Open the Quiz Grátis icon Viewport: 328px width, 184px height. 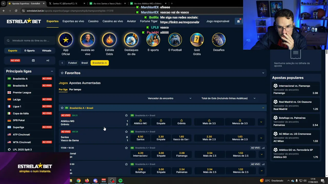coord(197,40)
